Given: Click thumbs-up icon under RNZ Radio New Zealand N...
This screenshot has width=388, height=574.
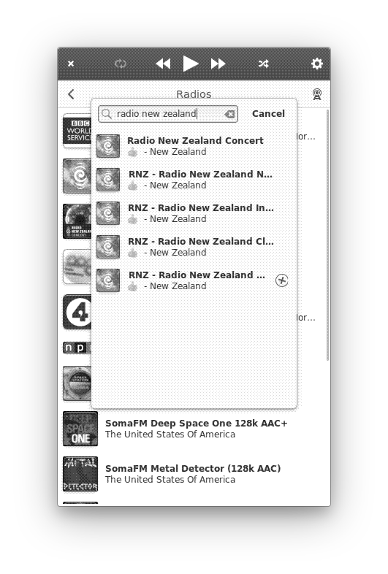Looking at the screenshot, I should pyautogui.click(x=133, y=185).
